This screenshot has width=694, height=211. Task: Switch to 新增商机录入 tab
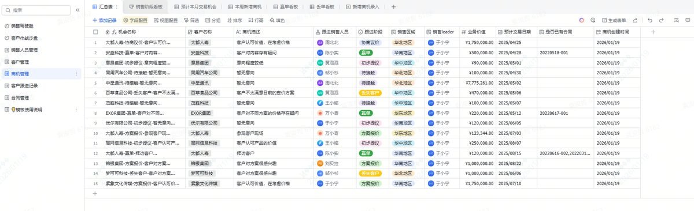pos(362,7)
